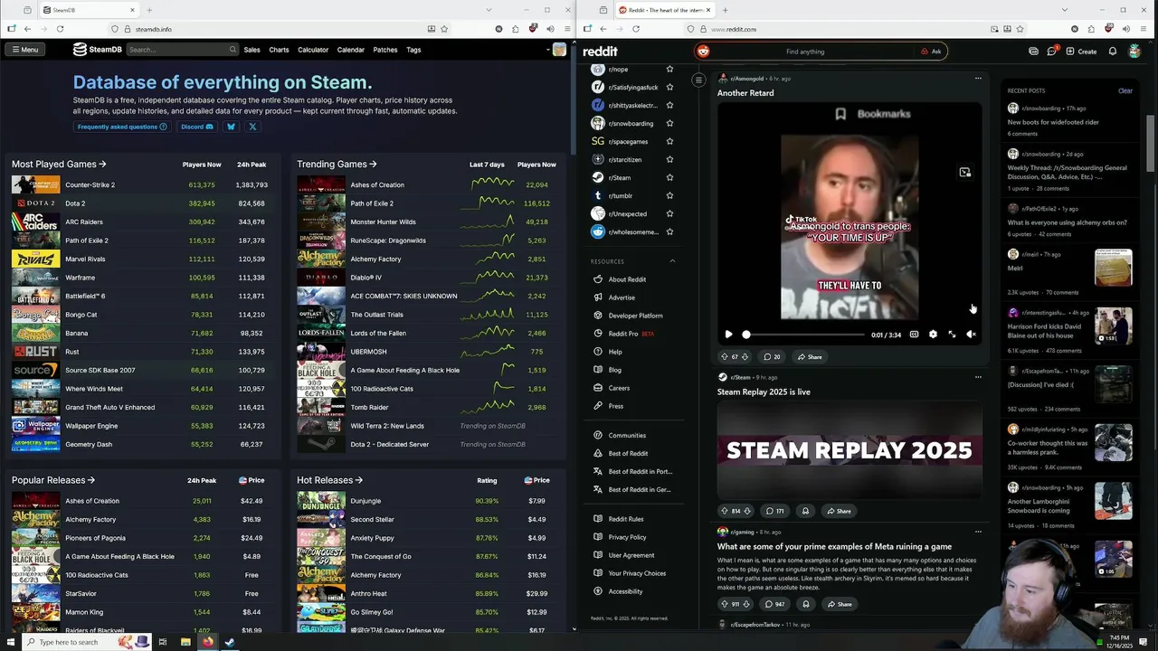Toggle favorite star for r/spacegames
This screenshot has height=651, width=1158.
[669, 141]
